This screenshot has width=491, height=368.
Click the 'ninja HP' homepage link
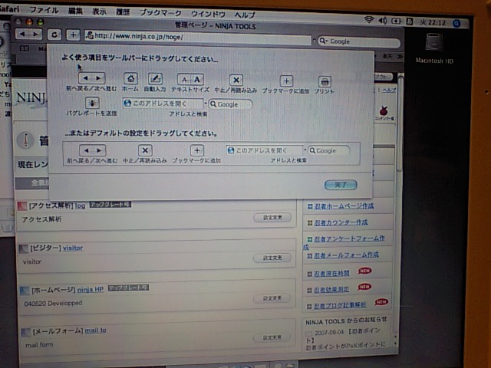(91, 290)
